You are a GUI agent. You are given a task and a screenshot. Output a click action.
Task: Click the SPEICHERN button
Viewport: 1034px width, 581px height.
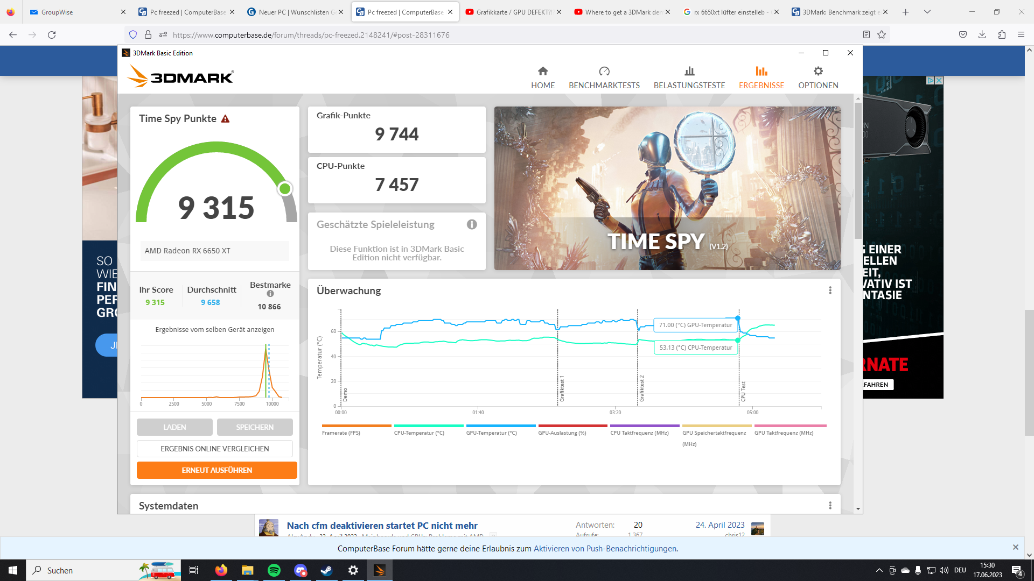click(255, 427)
